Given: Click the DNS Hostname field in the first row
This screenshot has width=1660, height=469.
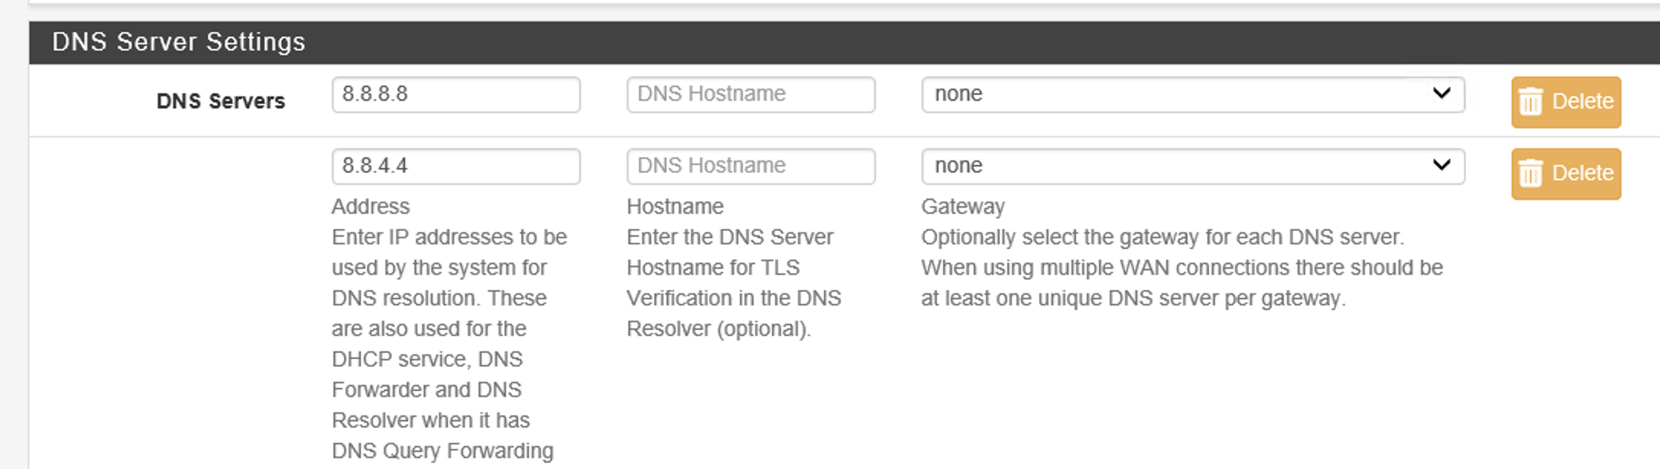Looking at the screenshot, I should 751,95.
